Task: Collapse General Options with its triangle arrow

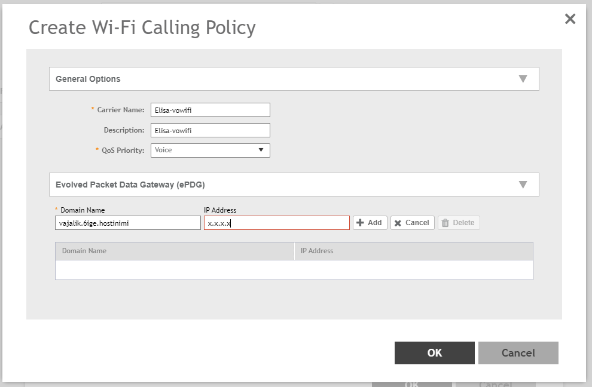Action: pyautogui.click(x=523, y=79)
